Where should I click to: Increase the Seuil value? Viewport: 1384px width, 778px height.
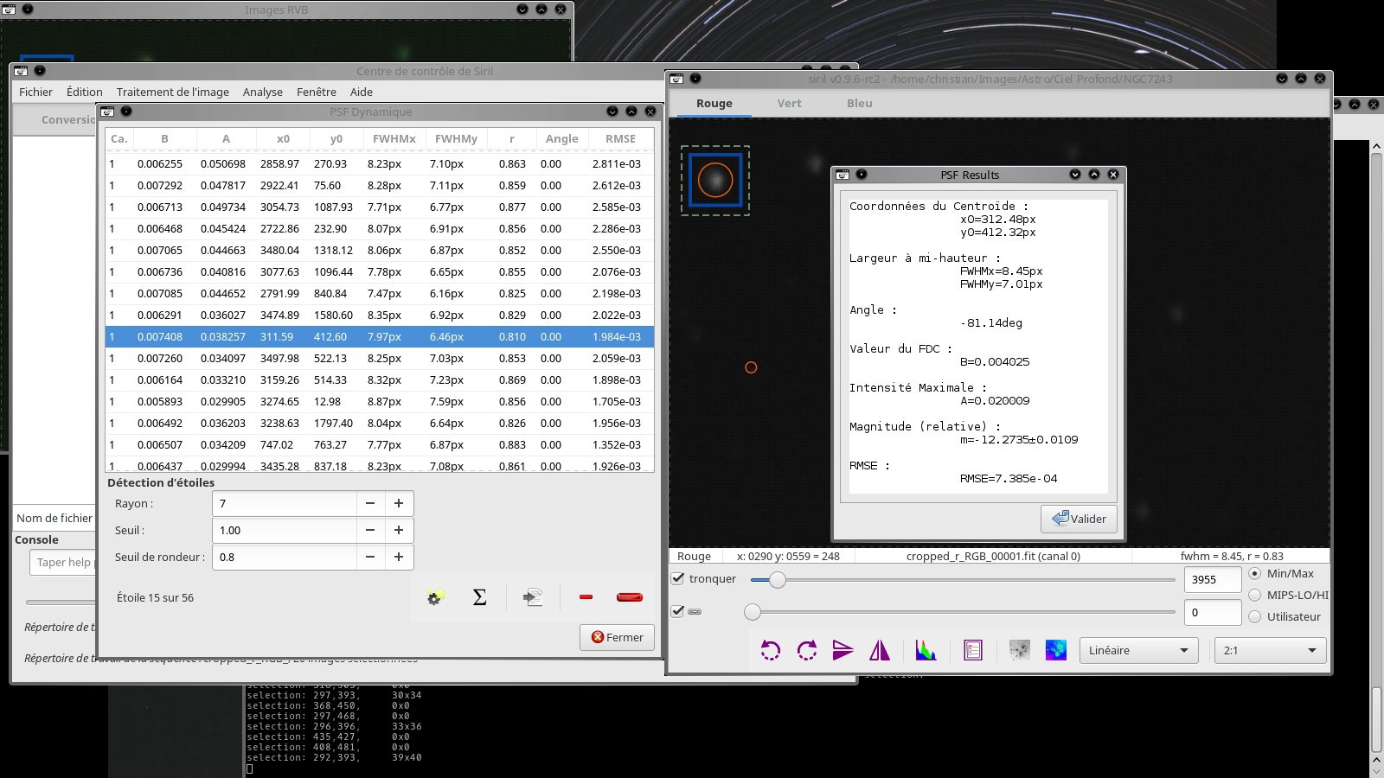tap(399, 530)
